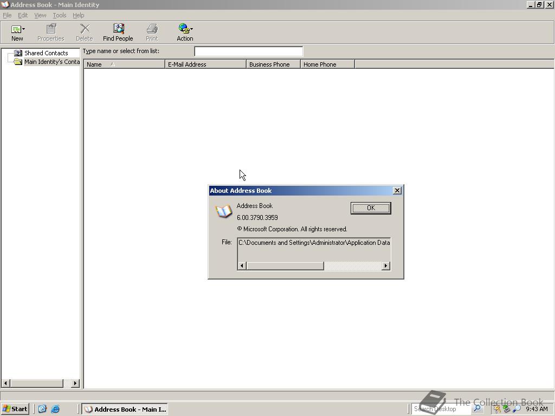Click the Main Identity's Contacts folder icon
Viewport: 555px width, 416px height.
pos(18,62)
